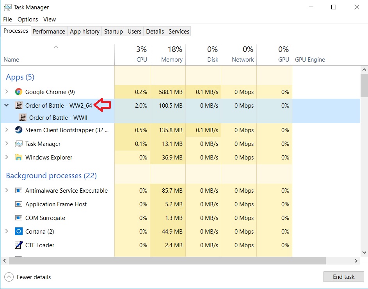368x289 pixels.
Task: Expand the Google Chrome process group
Action: (7, 92)
